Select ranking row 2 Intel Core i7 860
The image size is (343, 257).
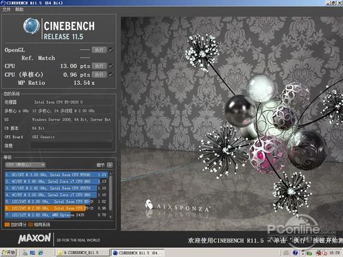pos(56,182)
